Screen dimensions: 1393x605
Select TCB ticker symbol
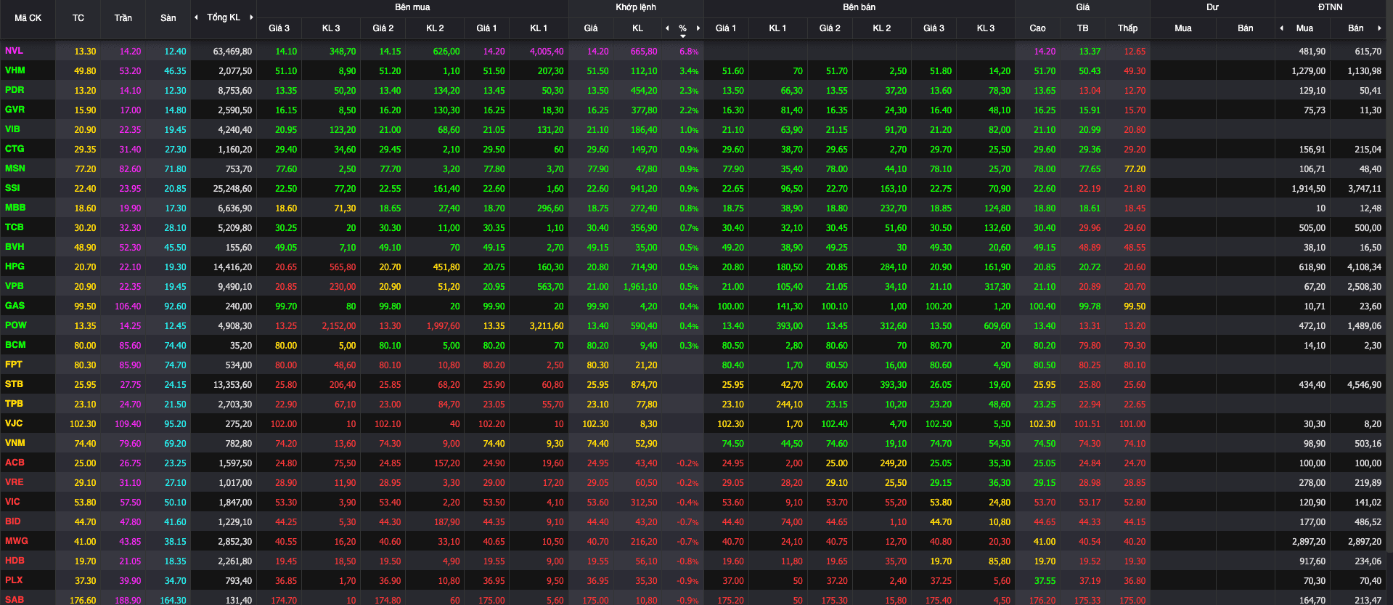pyautogui.click(x=14, y=227)
